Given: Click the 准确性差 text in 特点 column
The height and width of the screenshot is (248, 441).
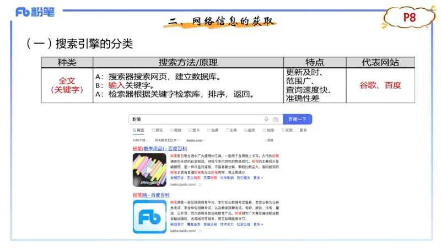Looking at the screenshot, I should (x=303, y=99).
